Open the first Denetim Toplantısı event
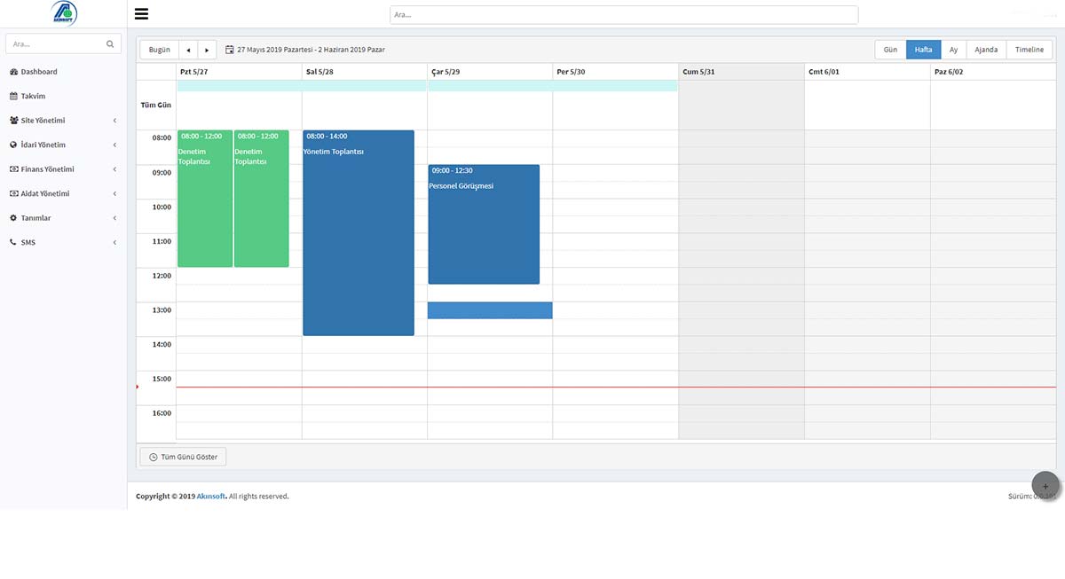Screen dimensions: 1065x579 point(205,199)
